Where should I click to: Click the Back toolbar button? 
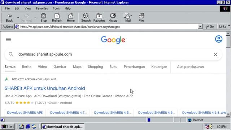pyautogui.click(x=9, y=18)
